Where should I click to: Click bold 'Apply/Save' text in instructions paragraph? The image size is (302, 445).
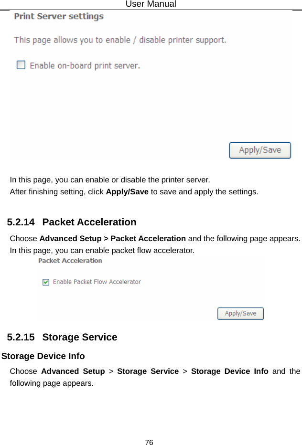coord(127,192)
